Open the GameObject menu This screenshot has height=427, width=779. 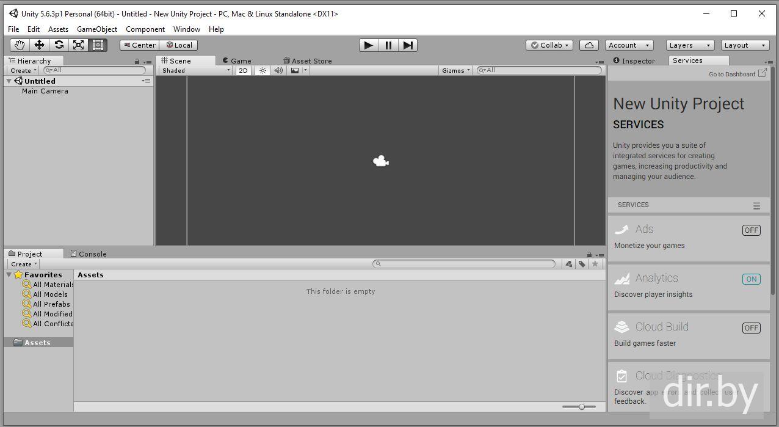97,29
